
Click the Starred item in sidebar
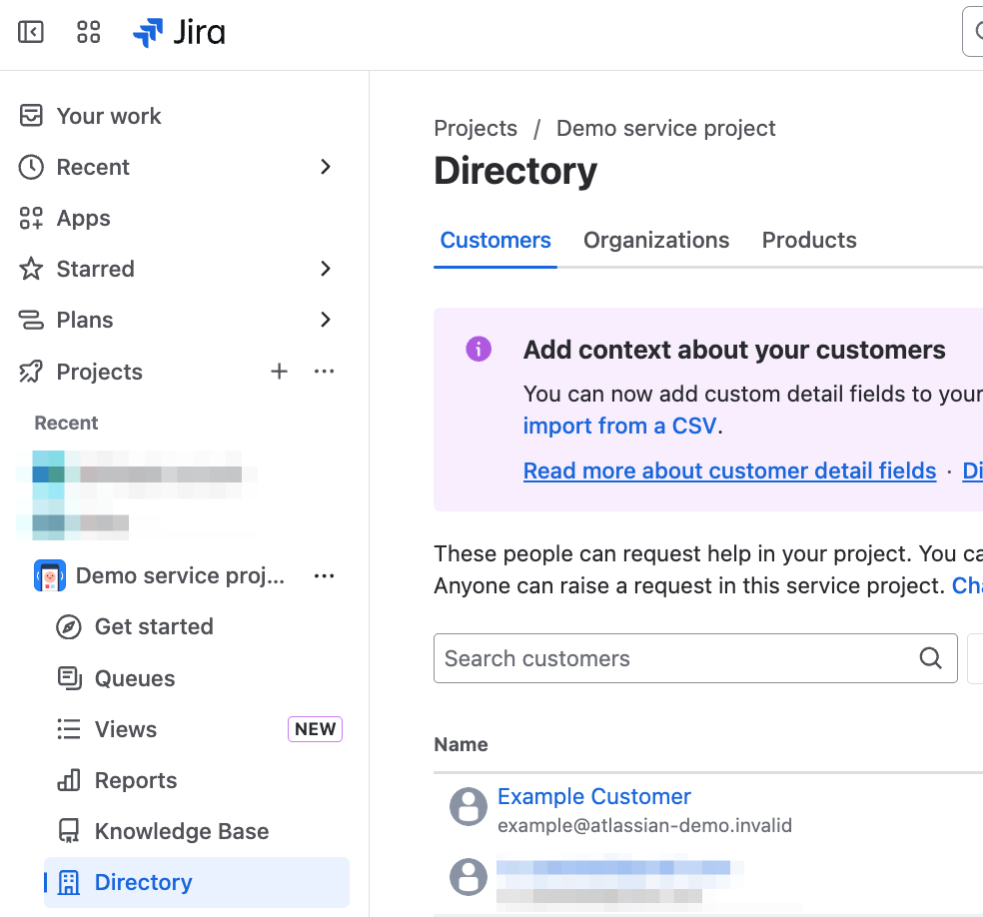(x=96, y=269)
